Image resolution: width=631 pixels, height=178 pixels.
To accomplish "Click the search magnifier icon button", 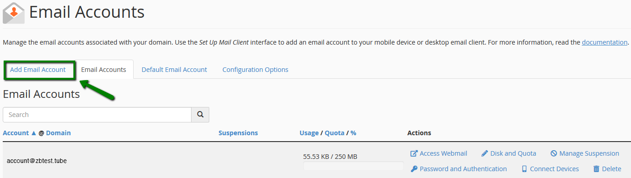I will pos(200,115).
